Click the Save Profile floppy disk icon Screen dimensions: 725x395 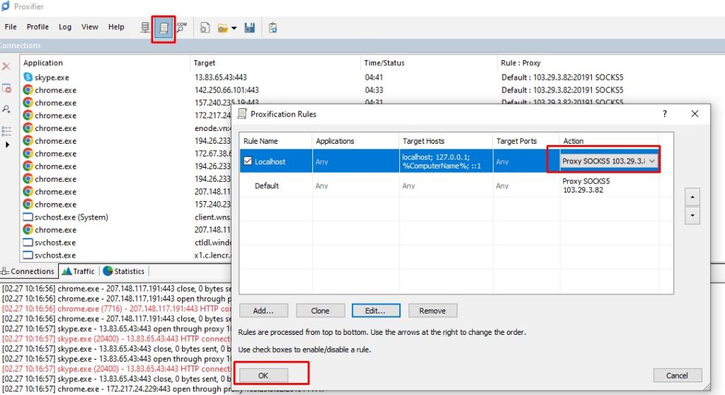249,28
